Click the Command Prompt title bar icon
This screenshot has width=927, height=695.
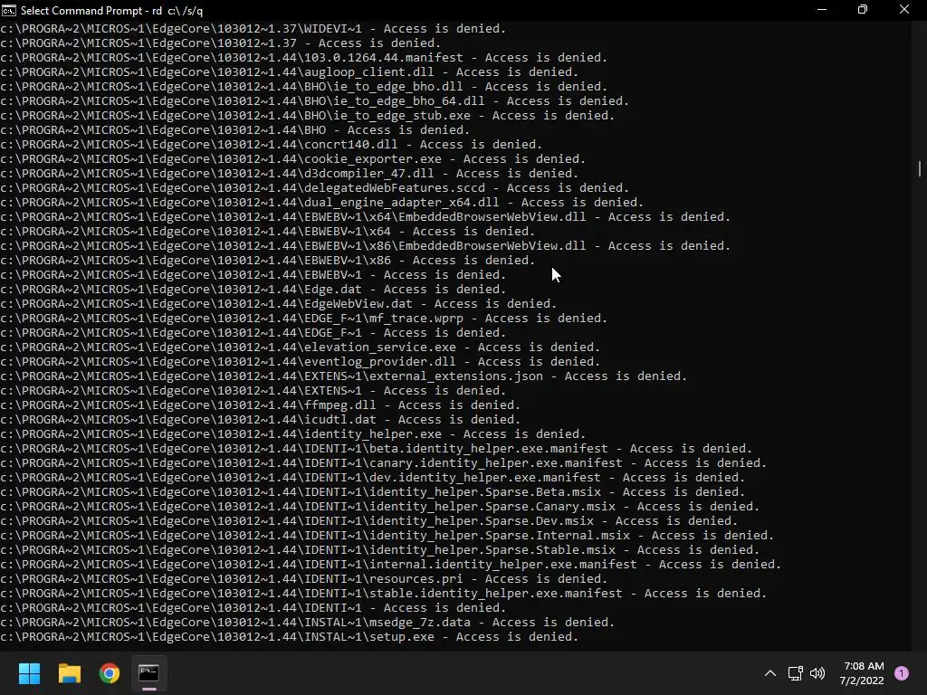[x=9, y=10]
